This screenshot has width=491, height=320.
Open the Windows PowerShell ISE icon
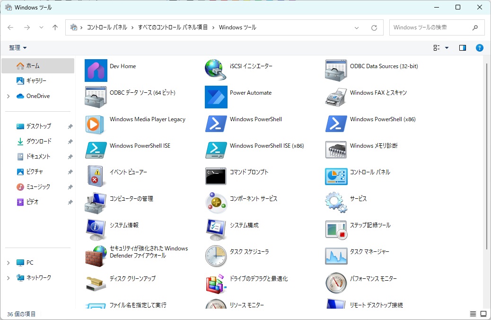point(96,150)
